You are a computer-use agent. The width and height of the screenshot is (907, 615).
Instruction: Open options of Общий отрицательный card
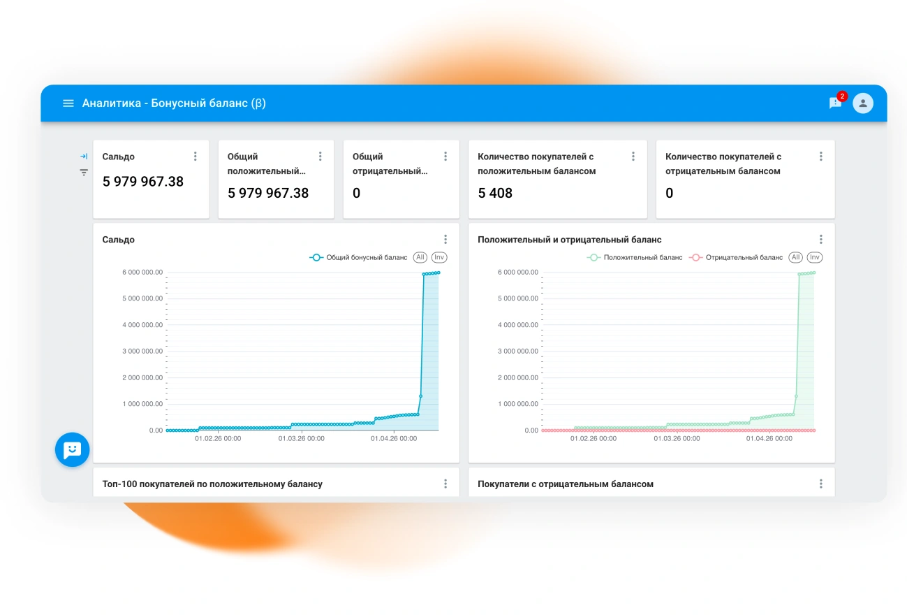coord(445,157)
